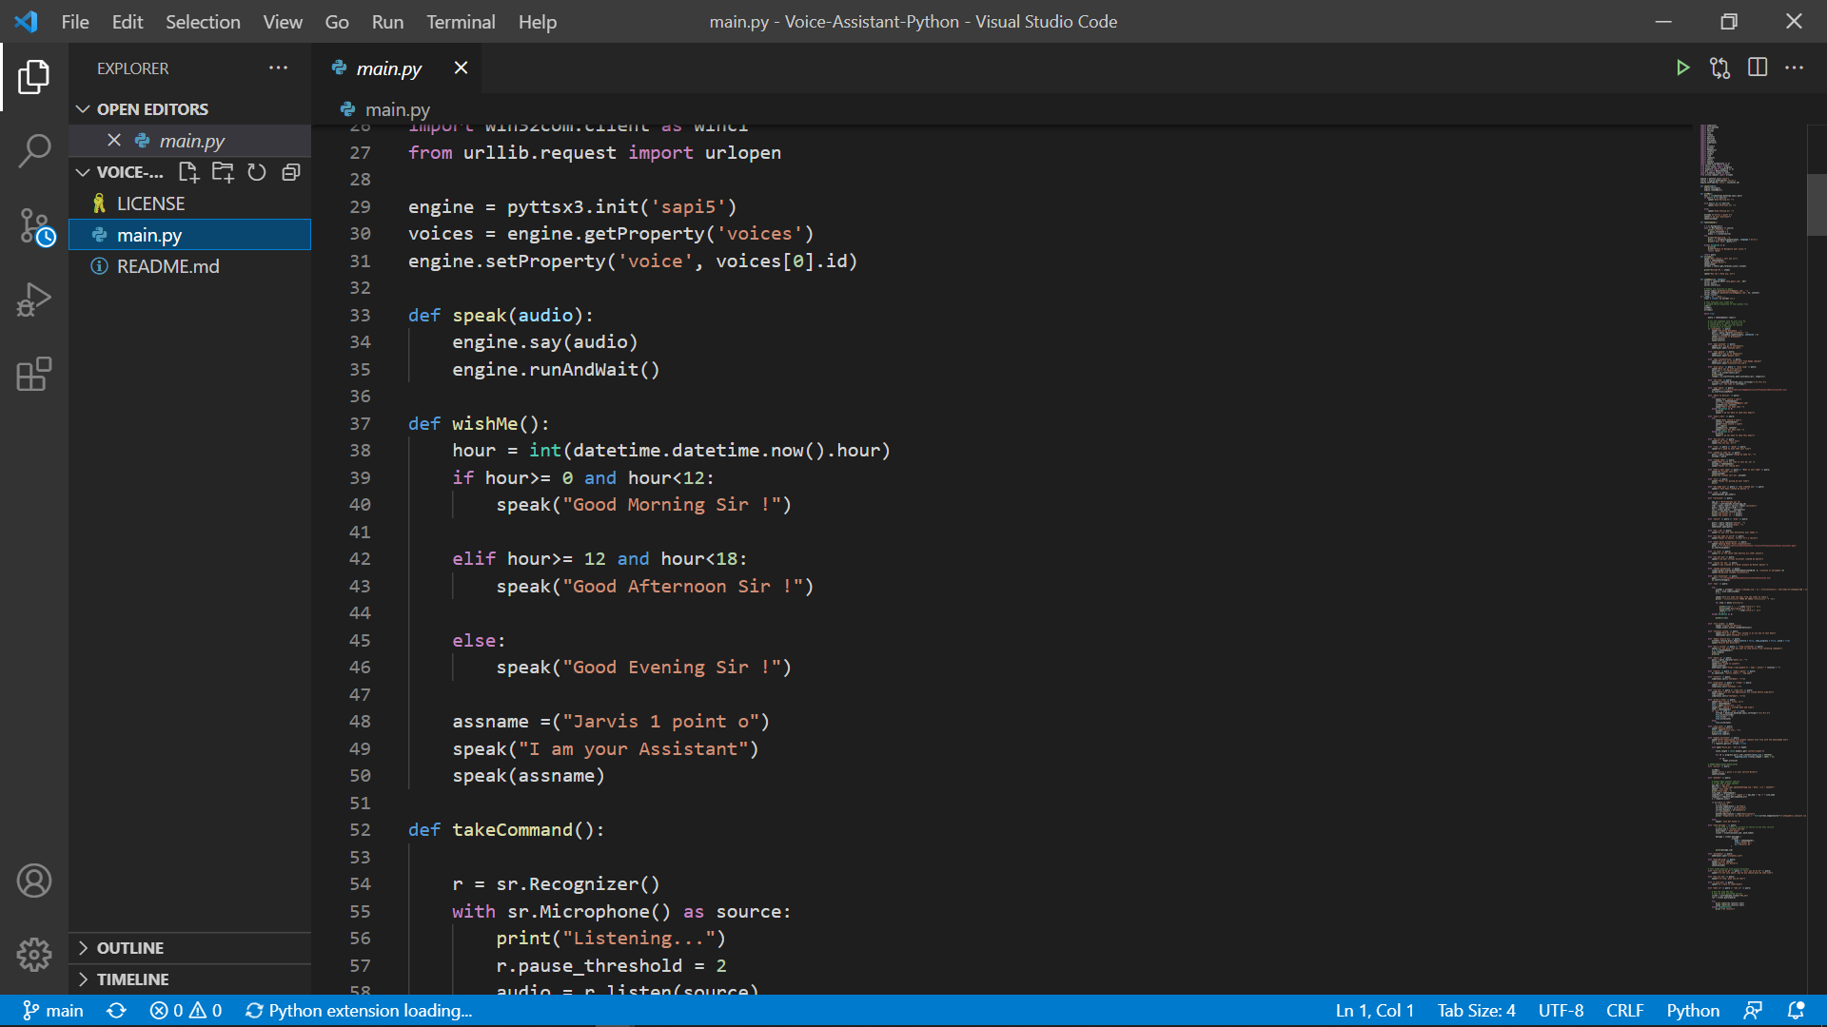The width and height of the screenshot is (1827, 1027).
Task: Open changes compare icon in editor toolbar
Action: (x=1719, y=68)
